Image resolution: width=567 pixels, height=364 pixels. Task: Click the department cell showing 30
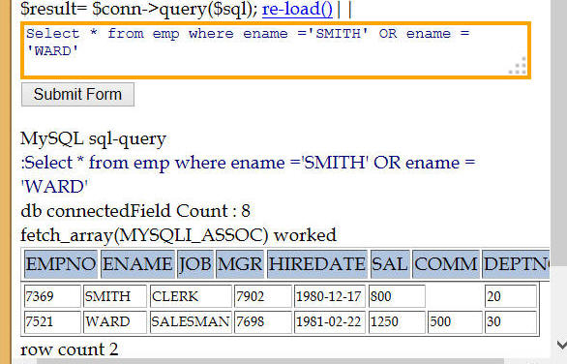pos(511,321)
